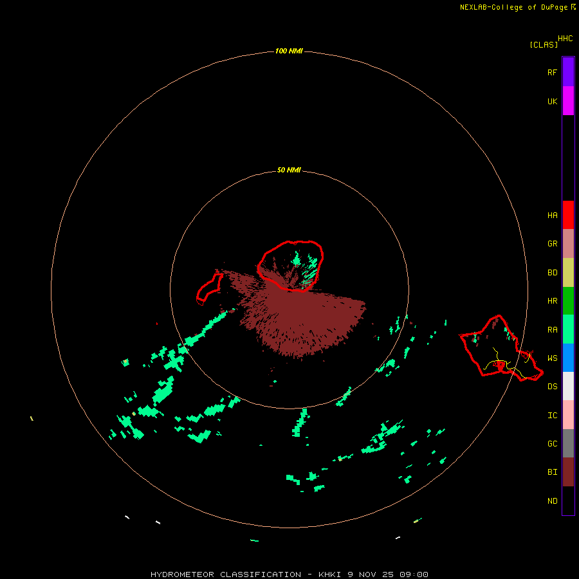Click the [CLAS] legend heading
The image size is (579, 579).
(x=544, y=44)
